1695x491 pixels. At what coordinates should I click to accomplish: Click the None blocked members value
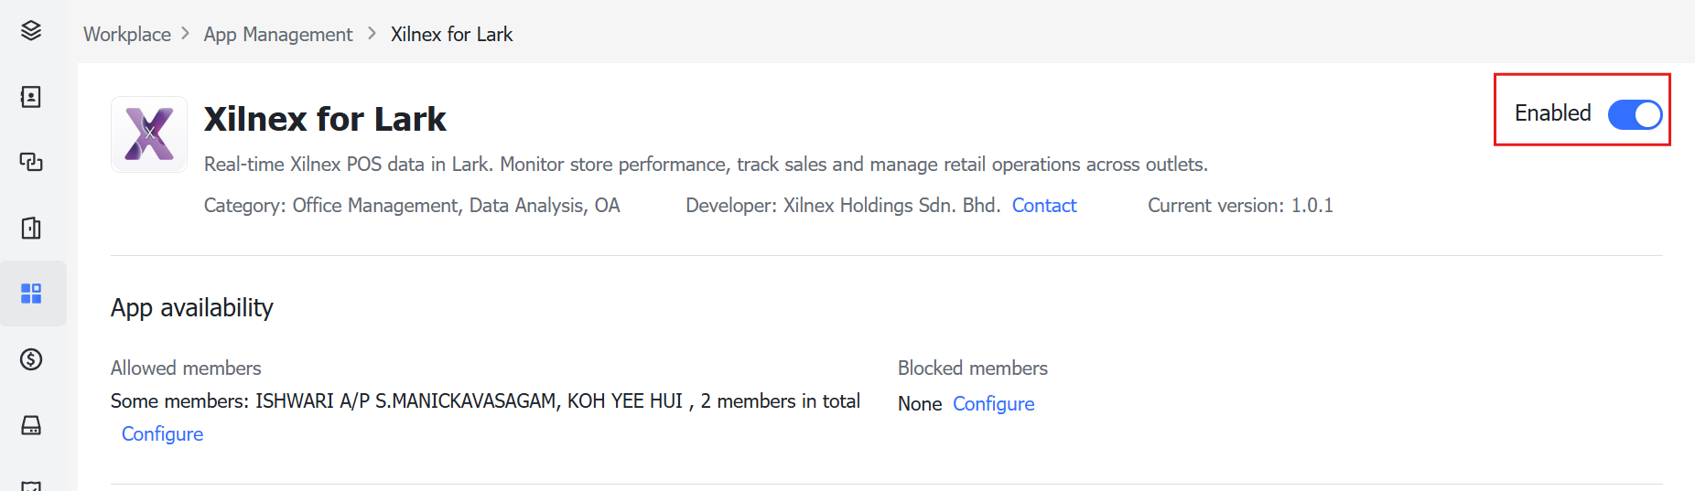[x=920, y=404]
